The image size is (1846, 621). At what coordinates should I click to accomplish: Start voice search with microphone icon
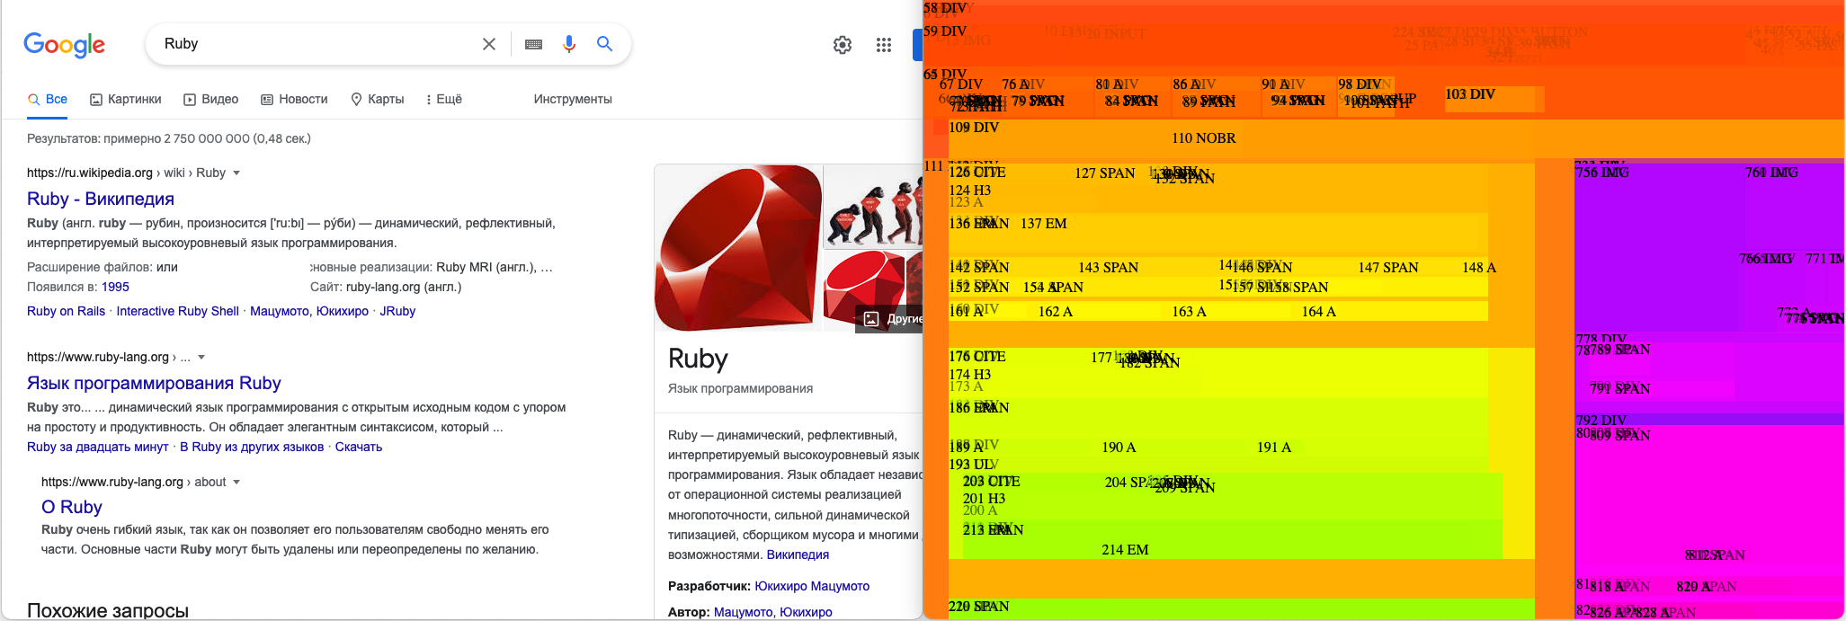[569, 44]
